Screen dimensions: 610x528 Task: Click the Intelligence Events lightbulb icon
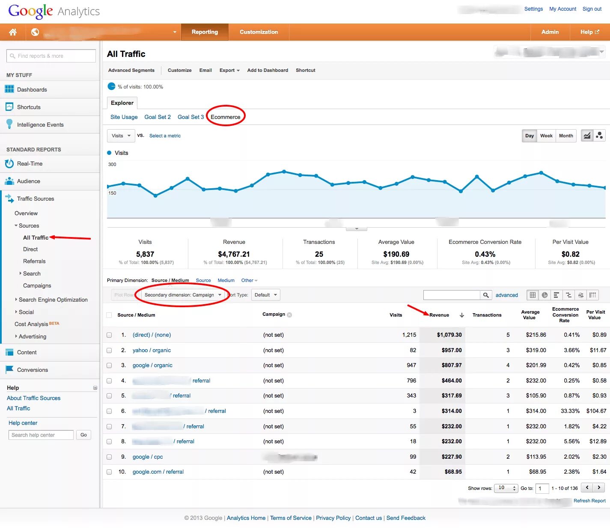point(9,124)
